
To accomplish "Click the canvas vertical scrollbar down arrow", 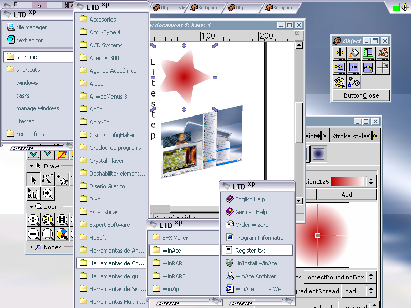I will point(299,201).
